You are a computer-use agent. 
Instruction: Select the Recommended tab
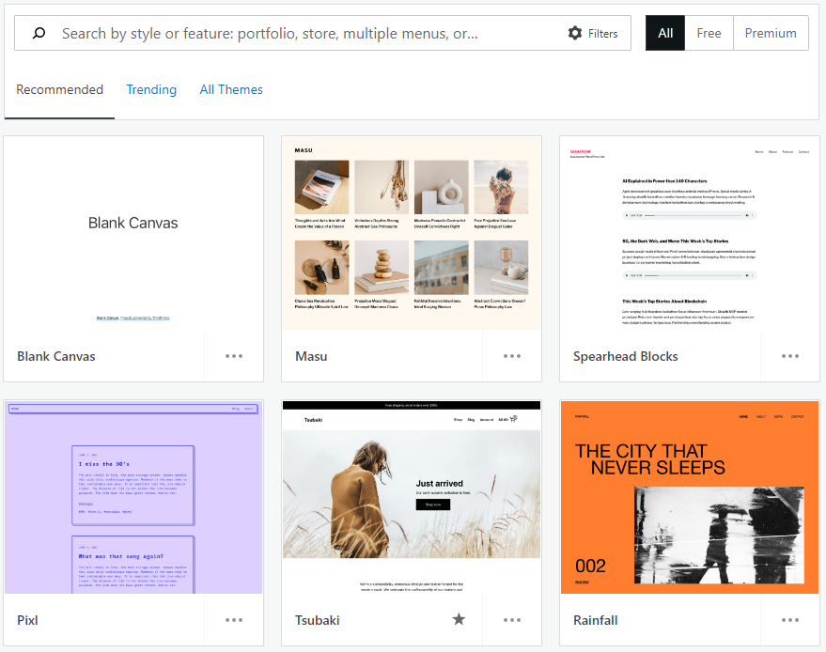point(59,89)
